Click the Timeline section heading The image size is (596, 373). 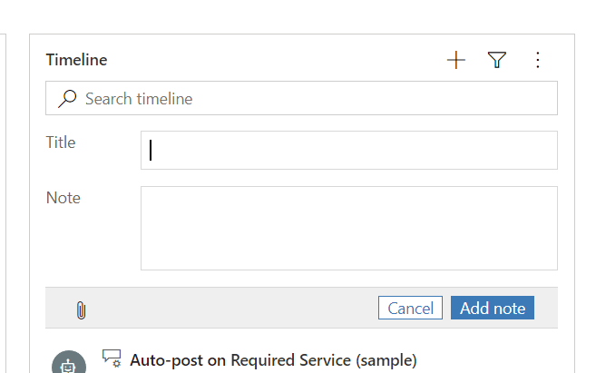[77, 60]
